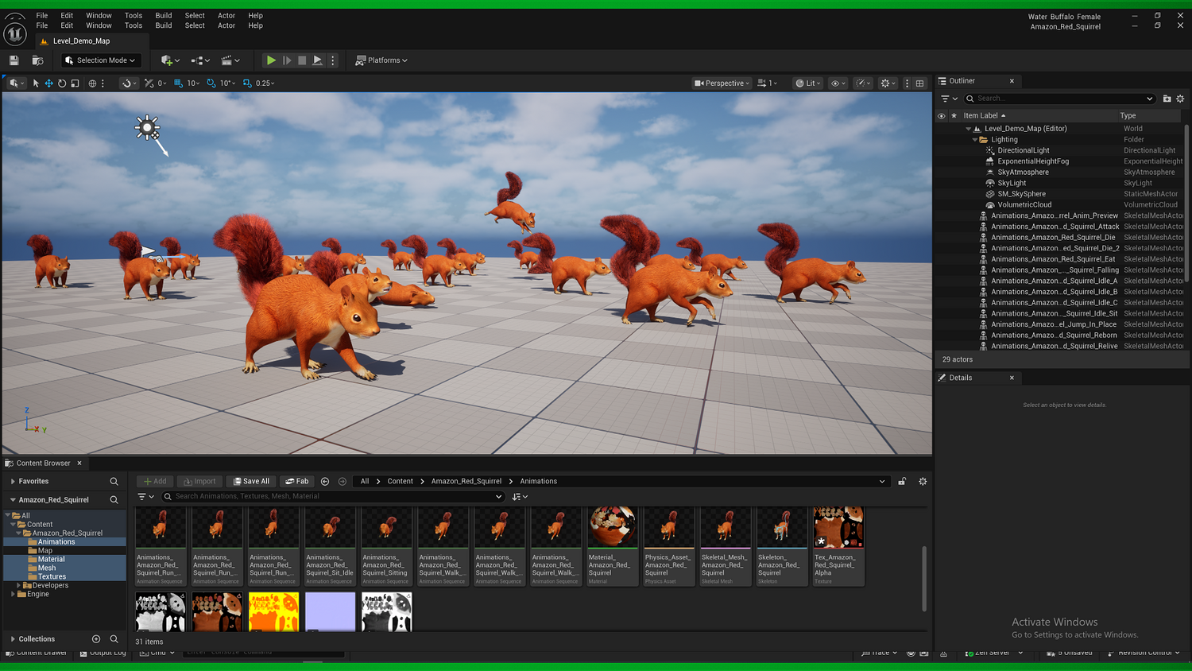
Task: Open scale snap 0.25 dropdown
Action: point(265,83)
